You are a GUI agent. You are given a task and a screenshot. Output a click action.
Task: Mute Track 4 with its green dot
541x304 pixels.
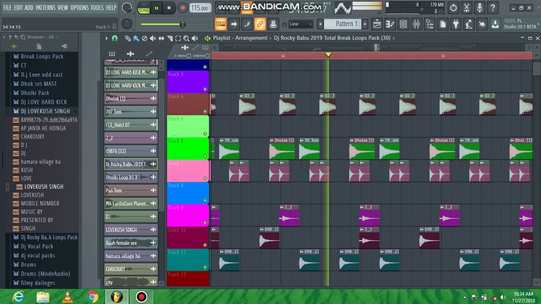point(205,111)
